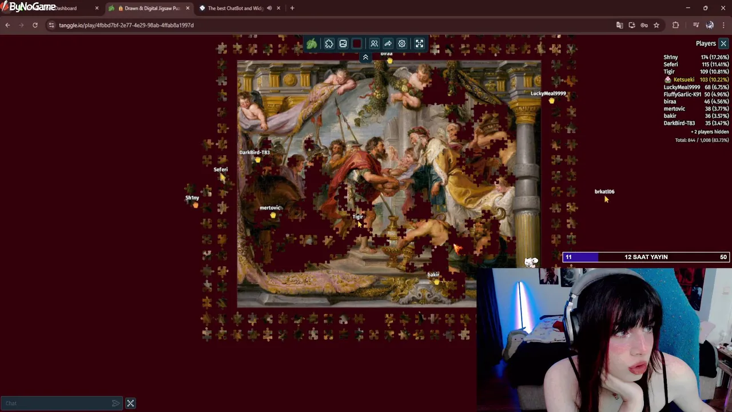Click the Players panel title

pos(706,43)
